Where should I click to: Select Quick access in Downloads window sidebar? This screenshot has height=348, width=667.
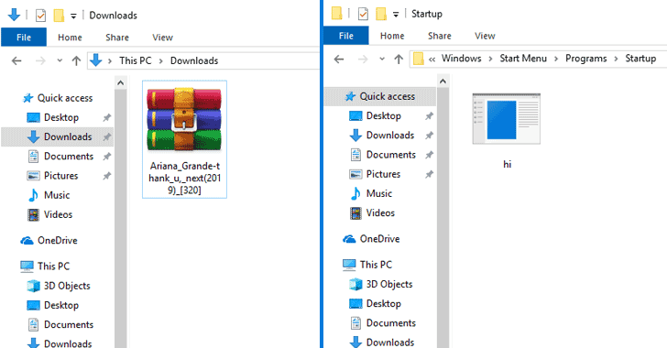(x=58, y=98)
